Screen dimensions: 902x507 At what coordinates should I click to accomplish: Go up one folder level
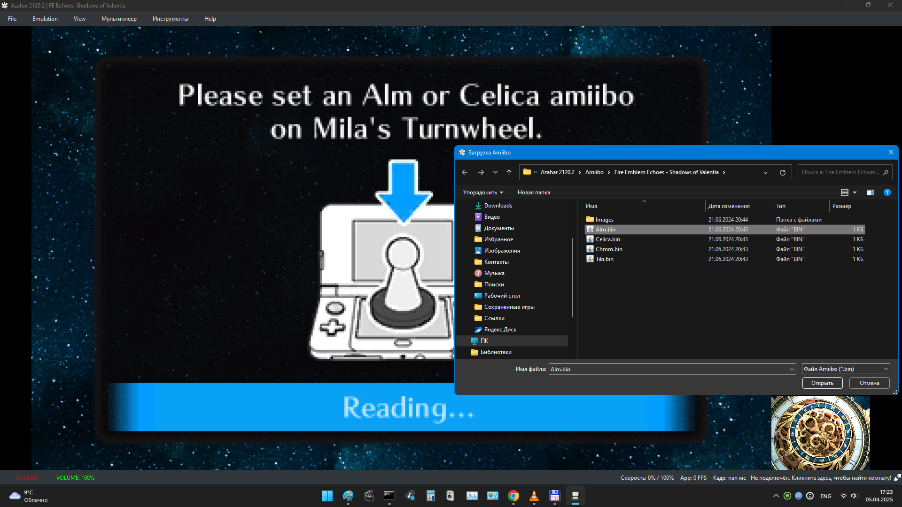[x=509, y=172]
